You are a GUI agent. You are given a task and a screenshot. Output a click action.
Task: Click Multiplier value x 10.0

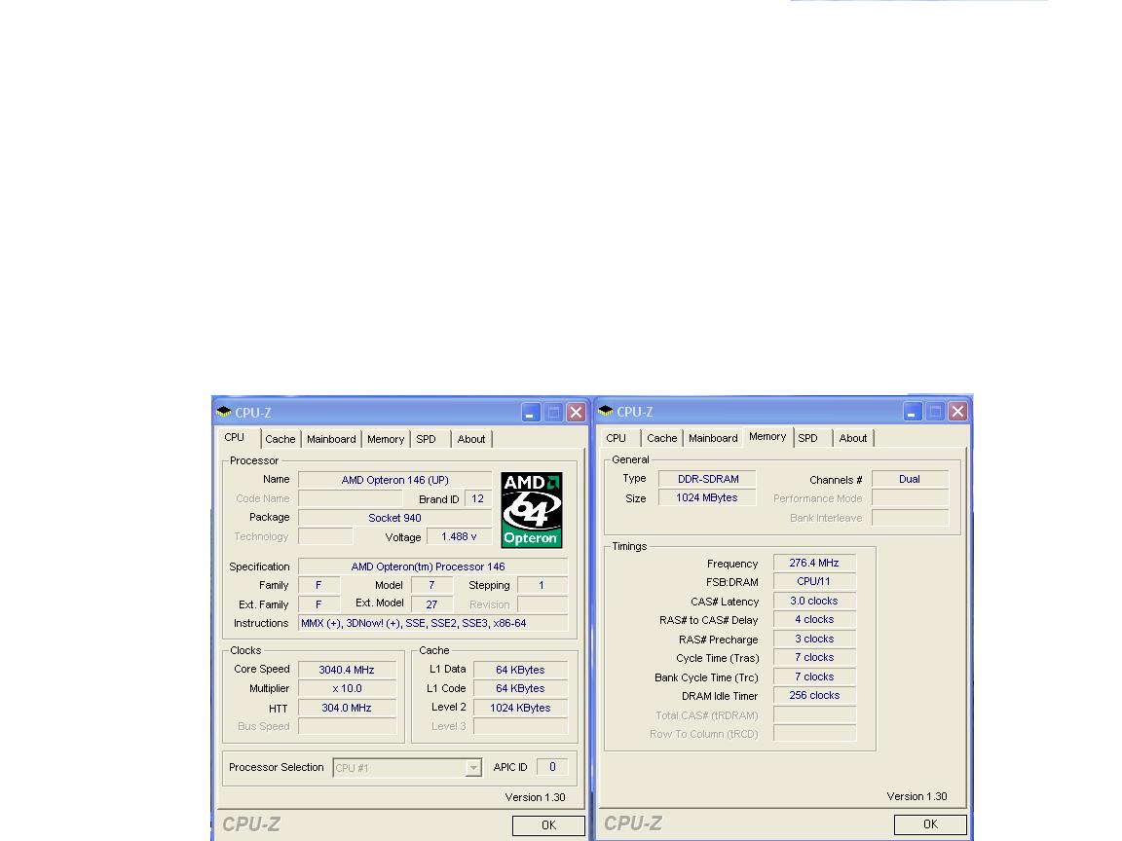(x=347, y=689)
